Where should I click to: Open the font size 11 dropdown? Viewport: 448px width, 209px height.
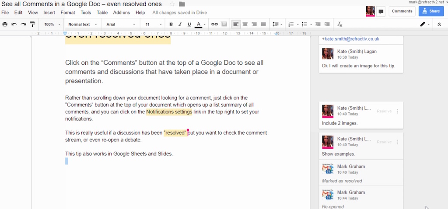pos(153,24)
